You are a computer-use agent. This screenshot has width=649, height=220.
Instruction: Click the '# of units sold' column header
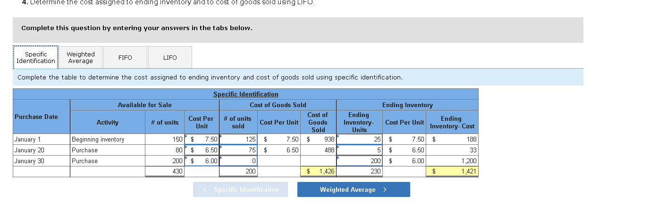(x=238, y=122)
